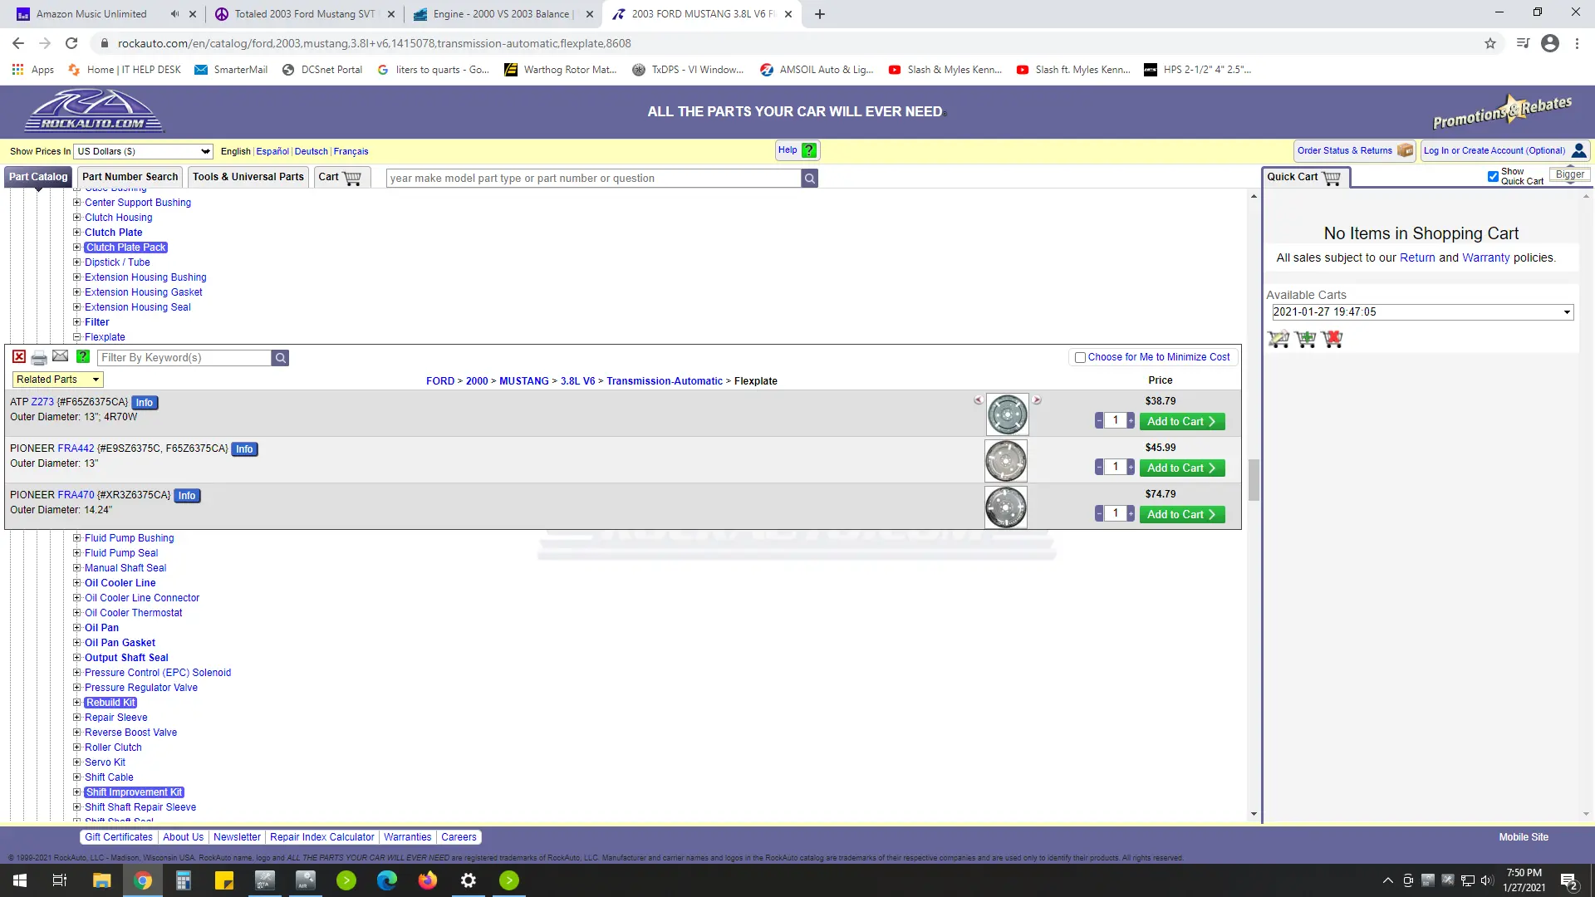Expand the Rebuild Kit tree node

tap(76, 703)
